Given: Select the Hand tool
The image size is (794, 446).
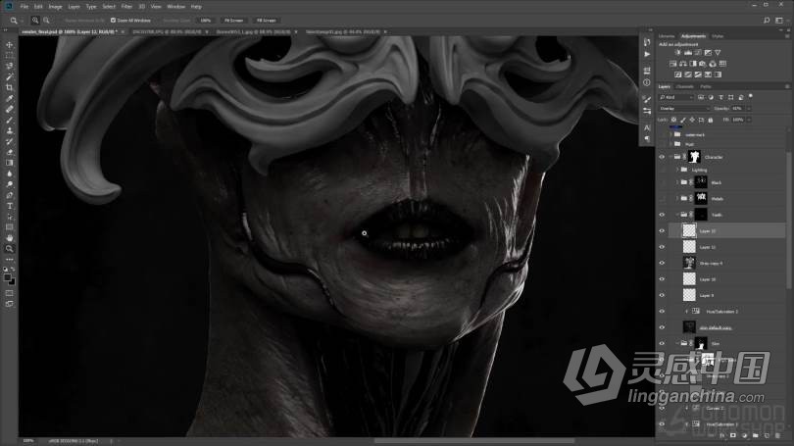Looking at the screenshot, I should [x=9, y=238].
